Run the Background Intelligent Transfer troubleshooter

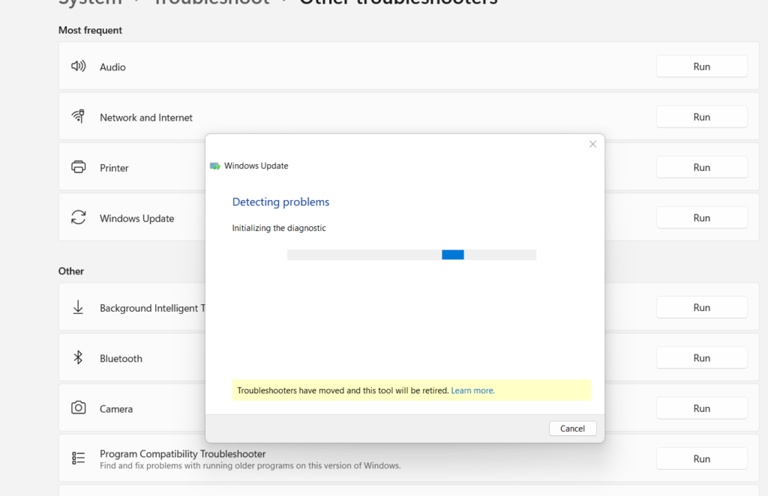tap(702, 308)
